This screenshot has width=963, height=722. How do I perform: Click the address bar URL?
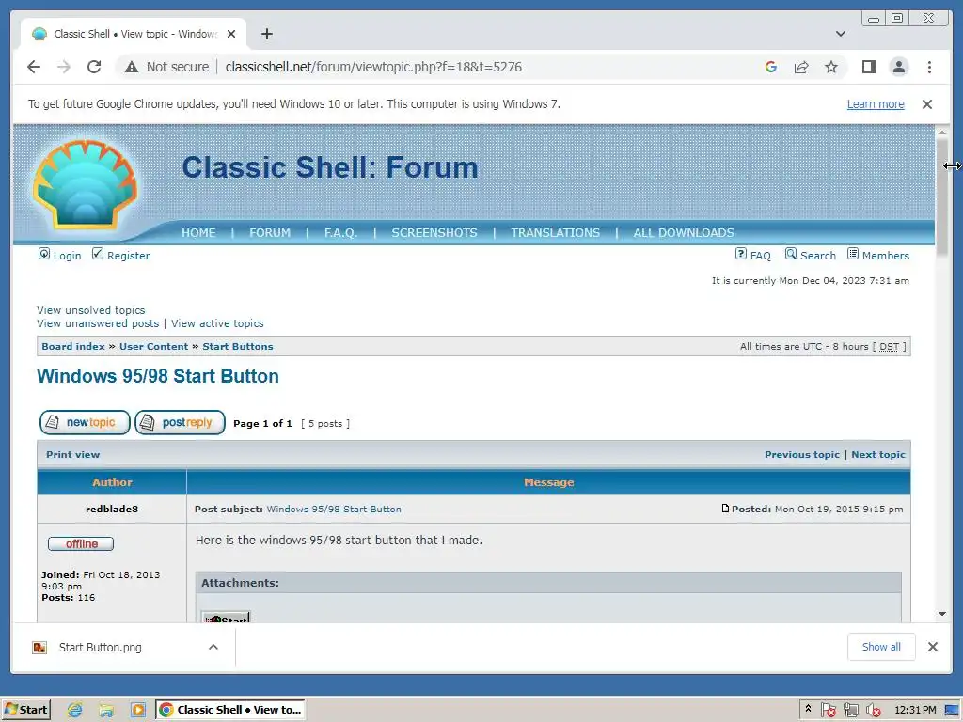pyautogui.click(x=373, y=67)
